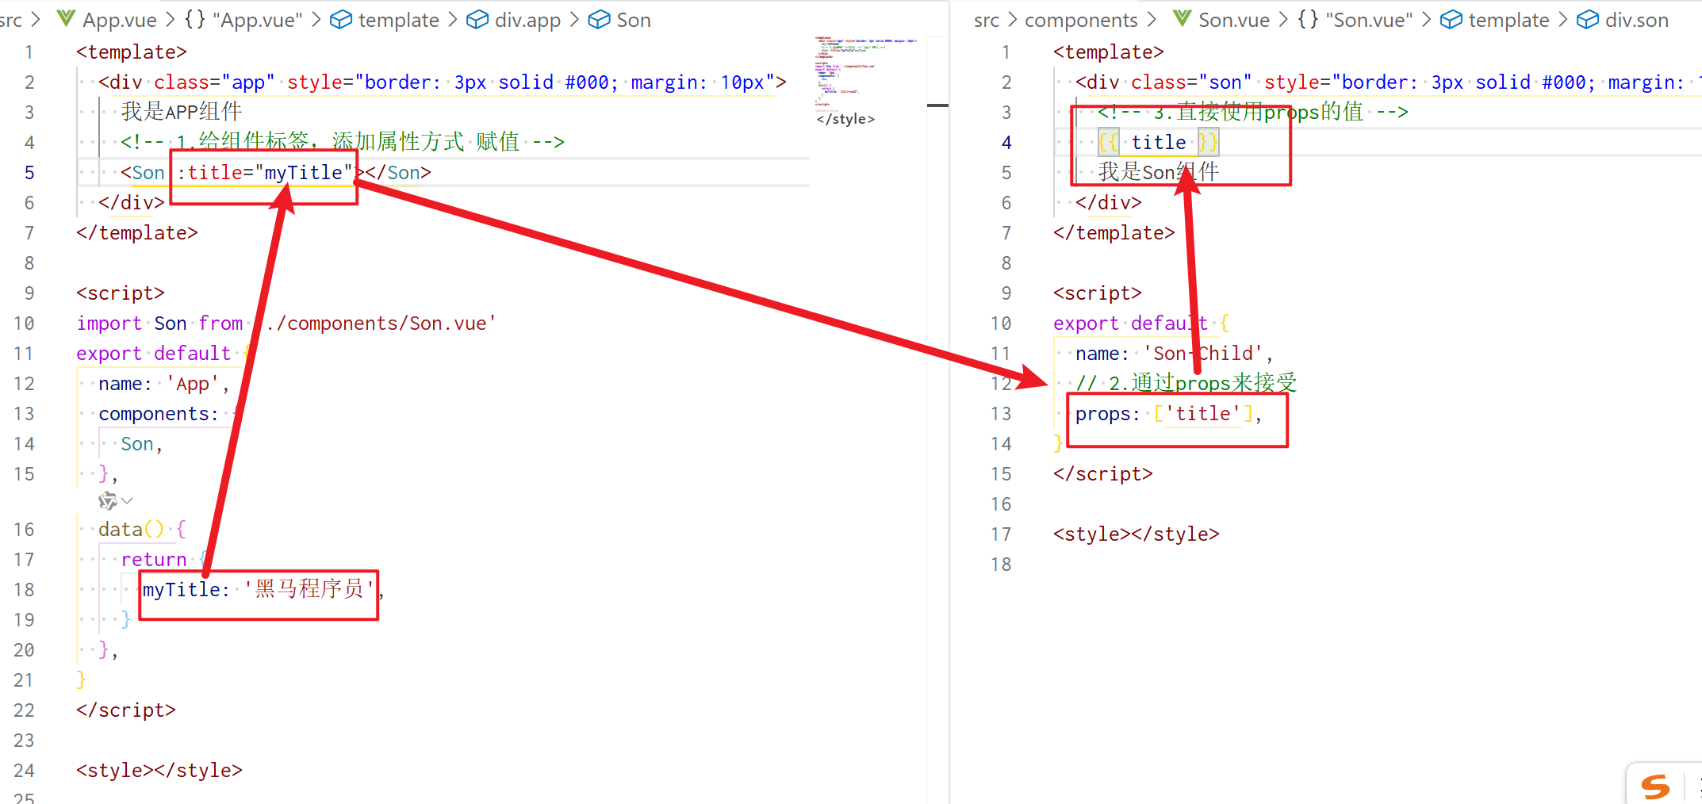Select line number 17 in Son.vue gutter
Screen dimensions: 1702x804
tap(1001, 534)
